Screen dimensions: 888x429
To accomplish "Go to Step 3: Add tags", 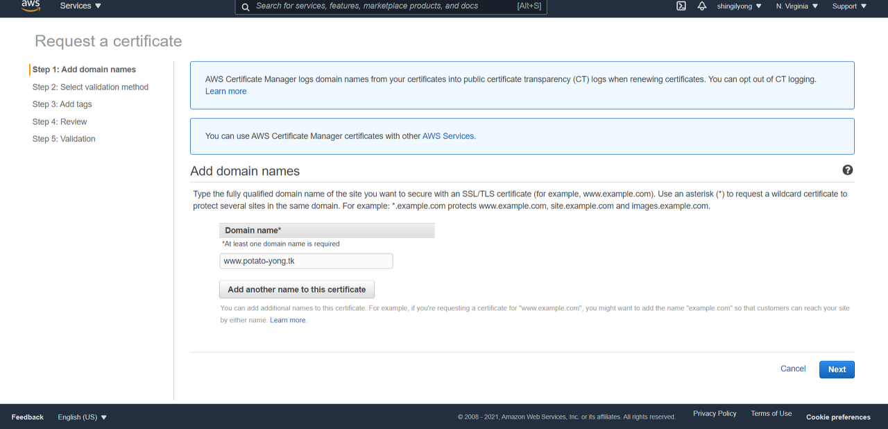I will coord(62,104).
